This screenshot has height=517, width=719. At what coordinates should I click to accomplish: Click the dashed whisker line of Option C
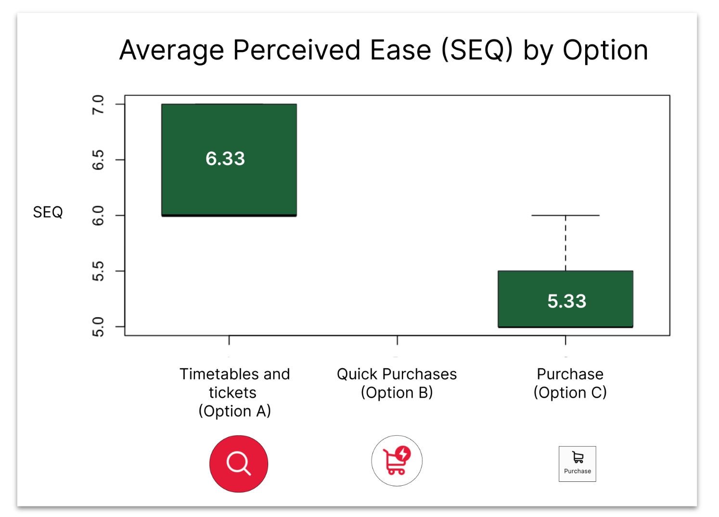point(565,243)
